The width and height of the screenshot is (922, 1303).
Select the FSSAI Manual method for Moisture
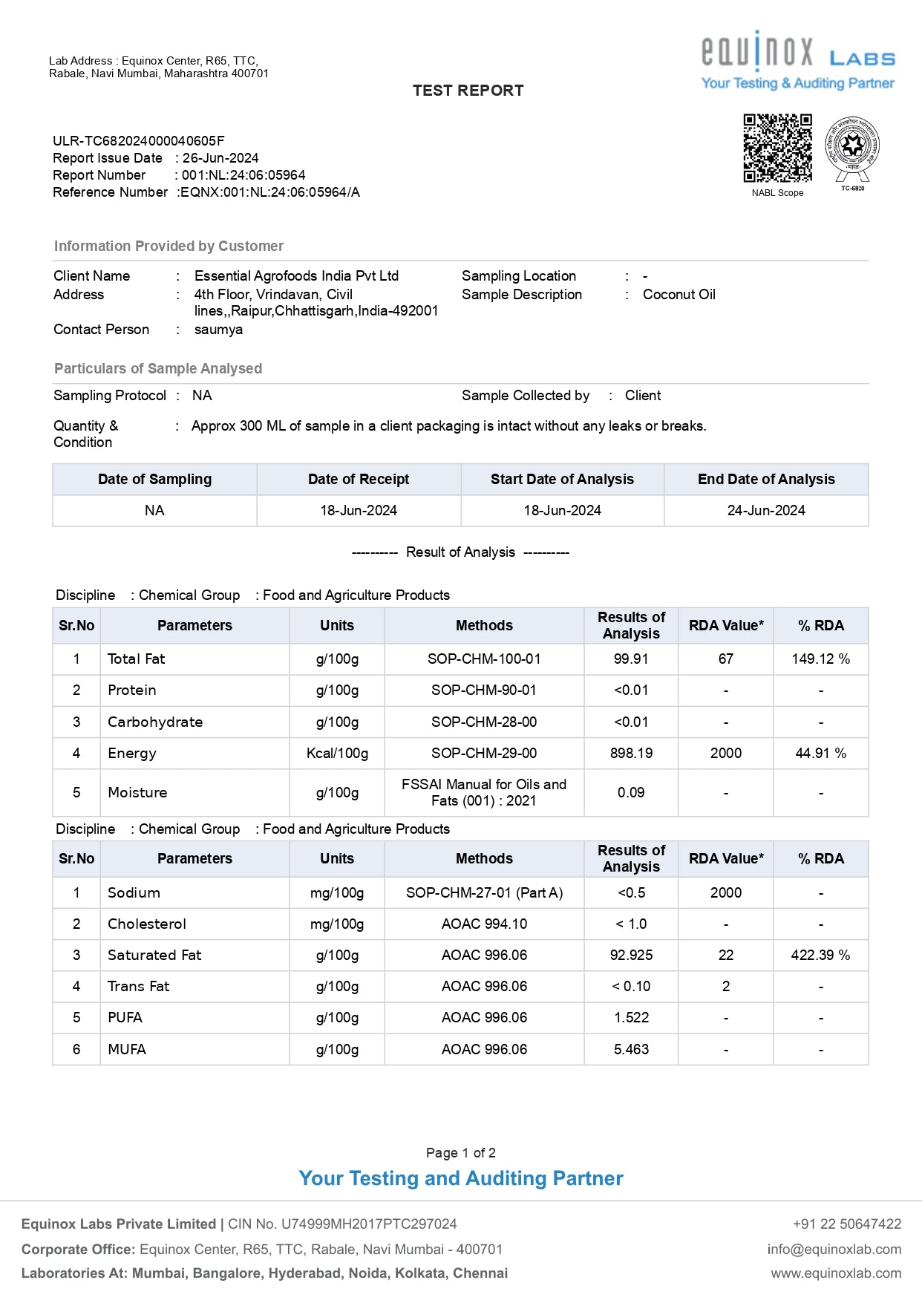[484, 792]
